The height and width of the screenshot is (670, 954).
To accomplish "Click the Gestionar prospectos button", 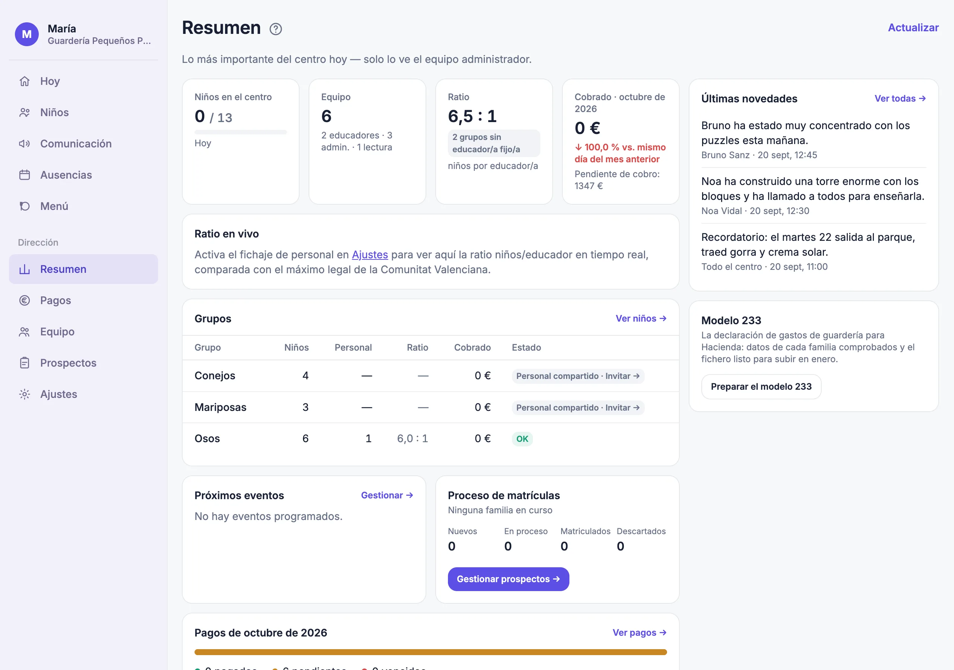I will click(508, 580).
